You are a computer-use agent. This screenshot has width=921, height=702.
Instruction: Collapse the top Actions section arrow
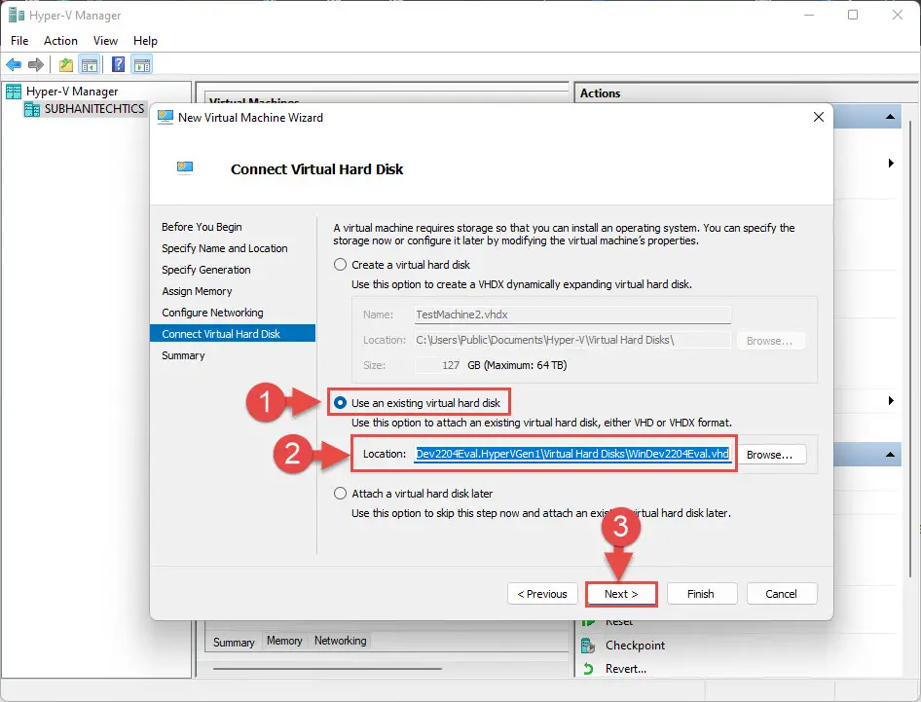pyautogui.click(x=891, y=117)
